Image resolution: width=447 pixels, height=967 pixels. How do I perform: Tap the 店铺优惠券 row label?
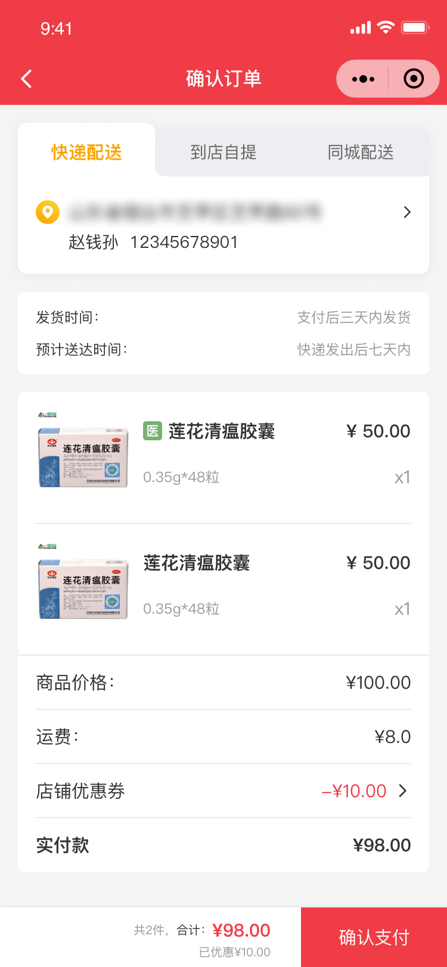[x=80, y=791]
